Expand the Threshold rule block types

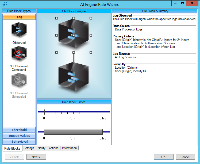19,130
